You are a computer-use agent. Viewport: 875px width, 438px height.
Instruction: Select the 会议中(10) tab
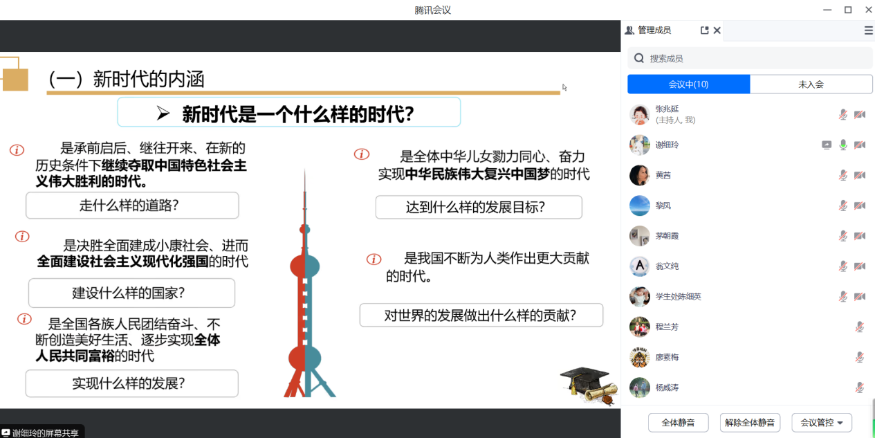pyautogui.click(x=688, y=84)
